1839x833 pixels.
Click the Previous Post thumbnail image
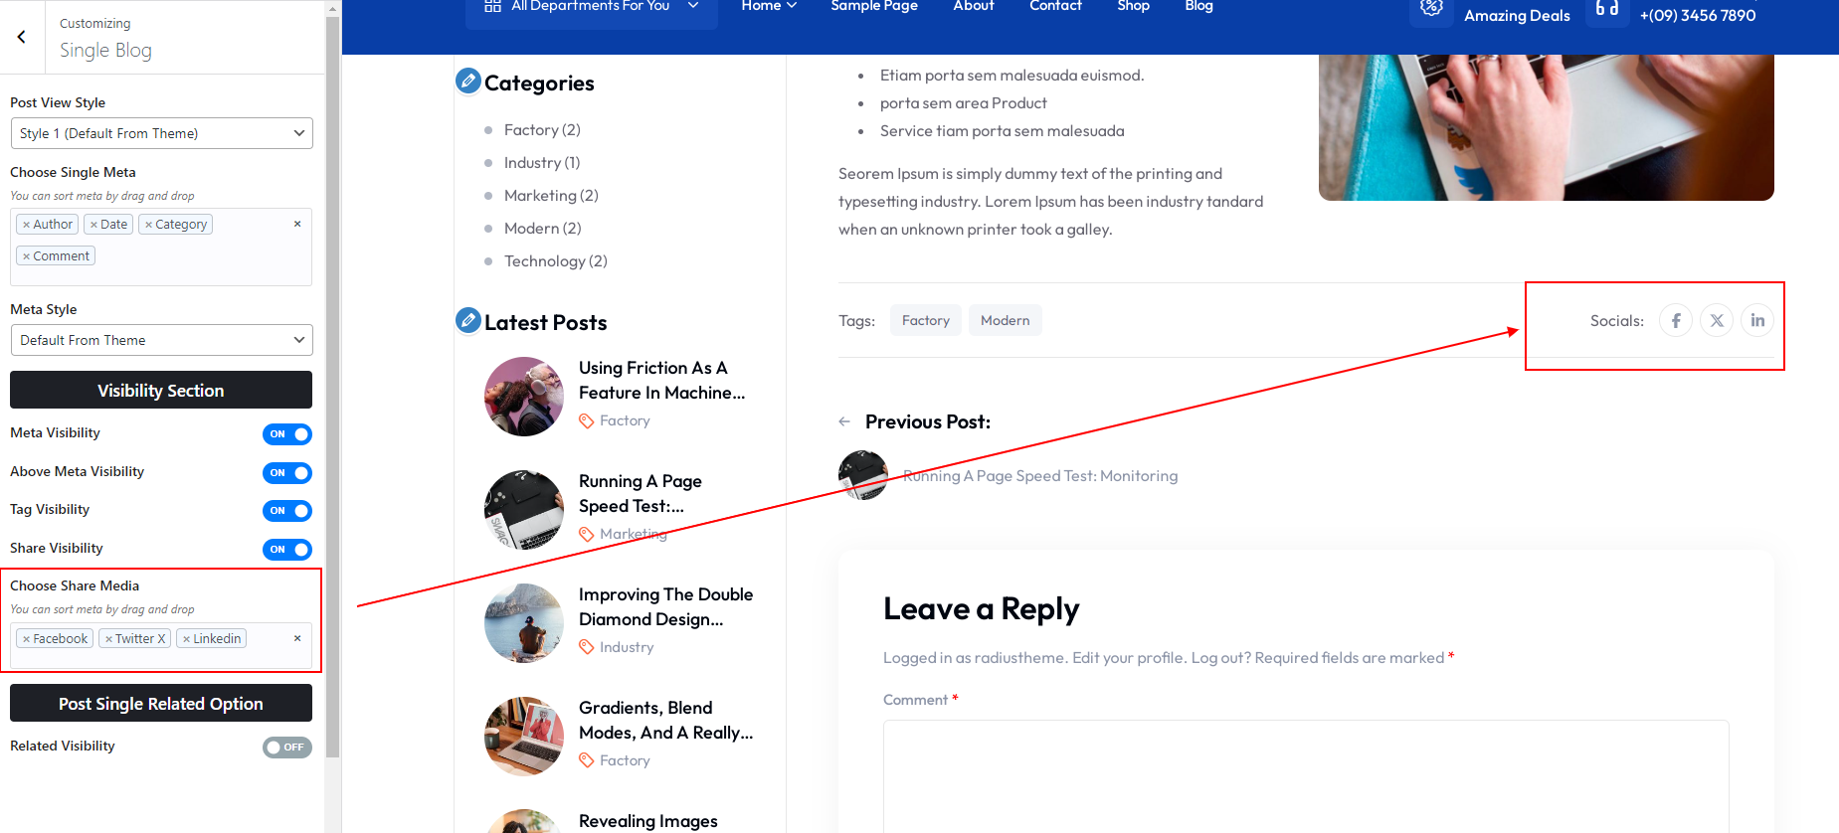pos(863,475)
